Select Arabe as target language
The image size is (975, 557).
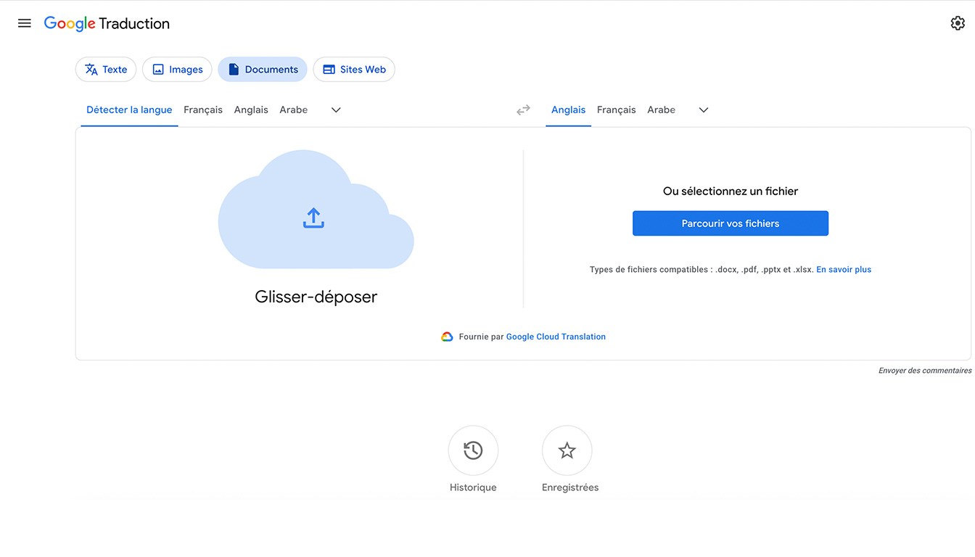[x=662, y=110]
